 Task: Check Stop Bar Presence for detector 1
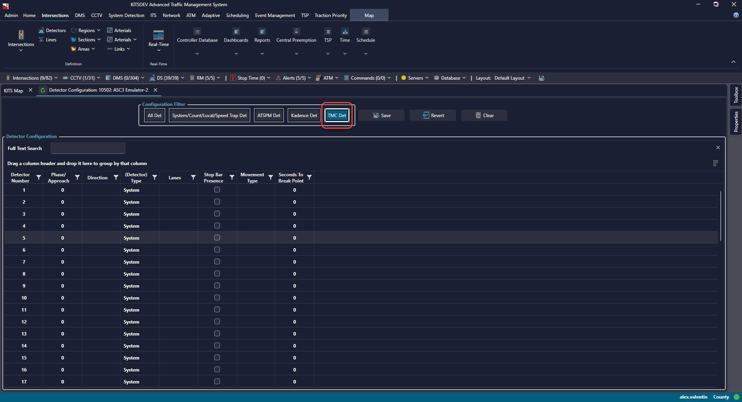(x=217, y=190)
